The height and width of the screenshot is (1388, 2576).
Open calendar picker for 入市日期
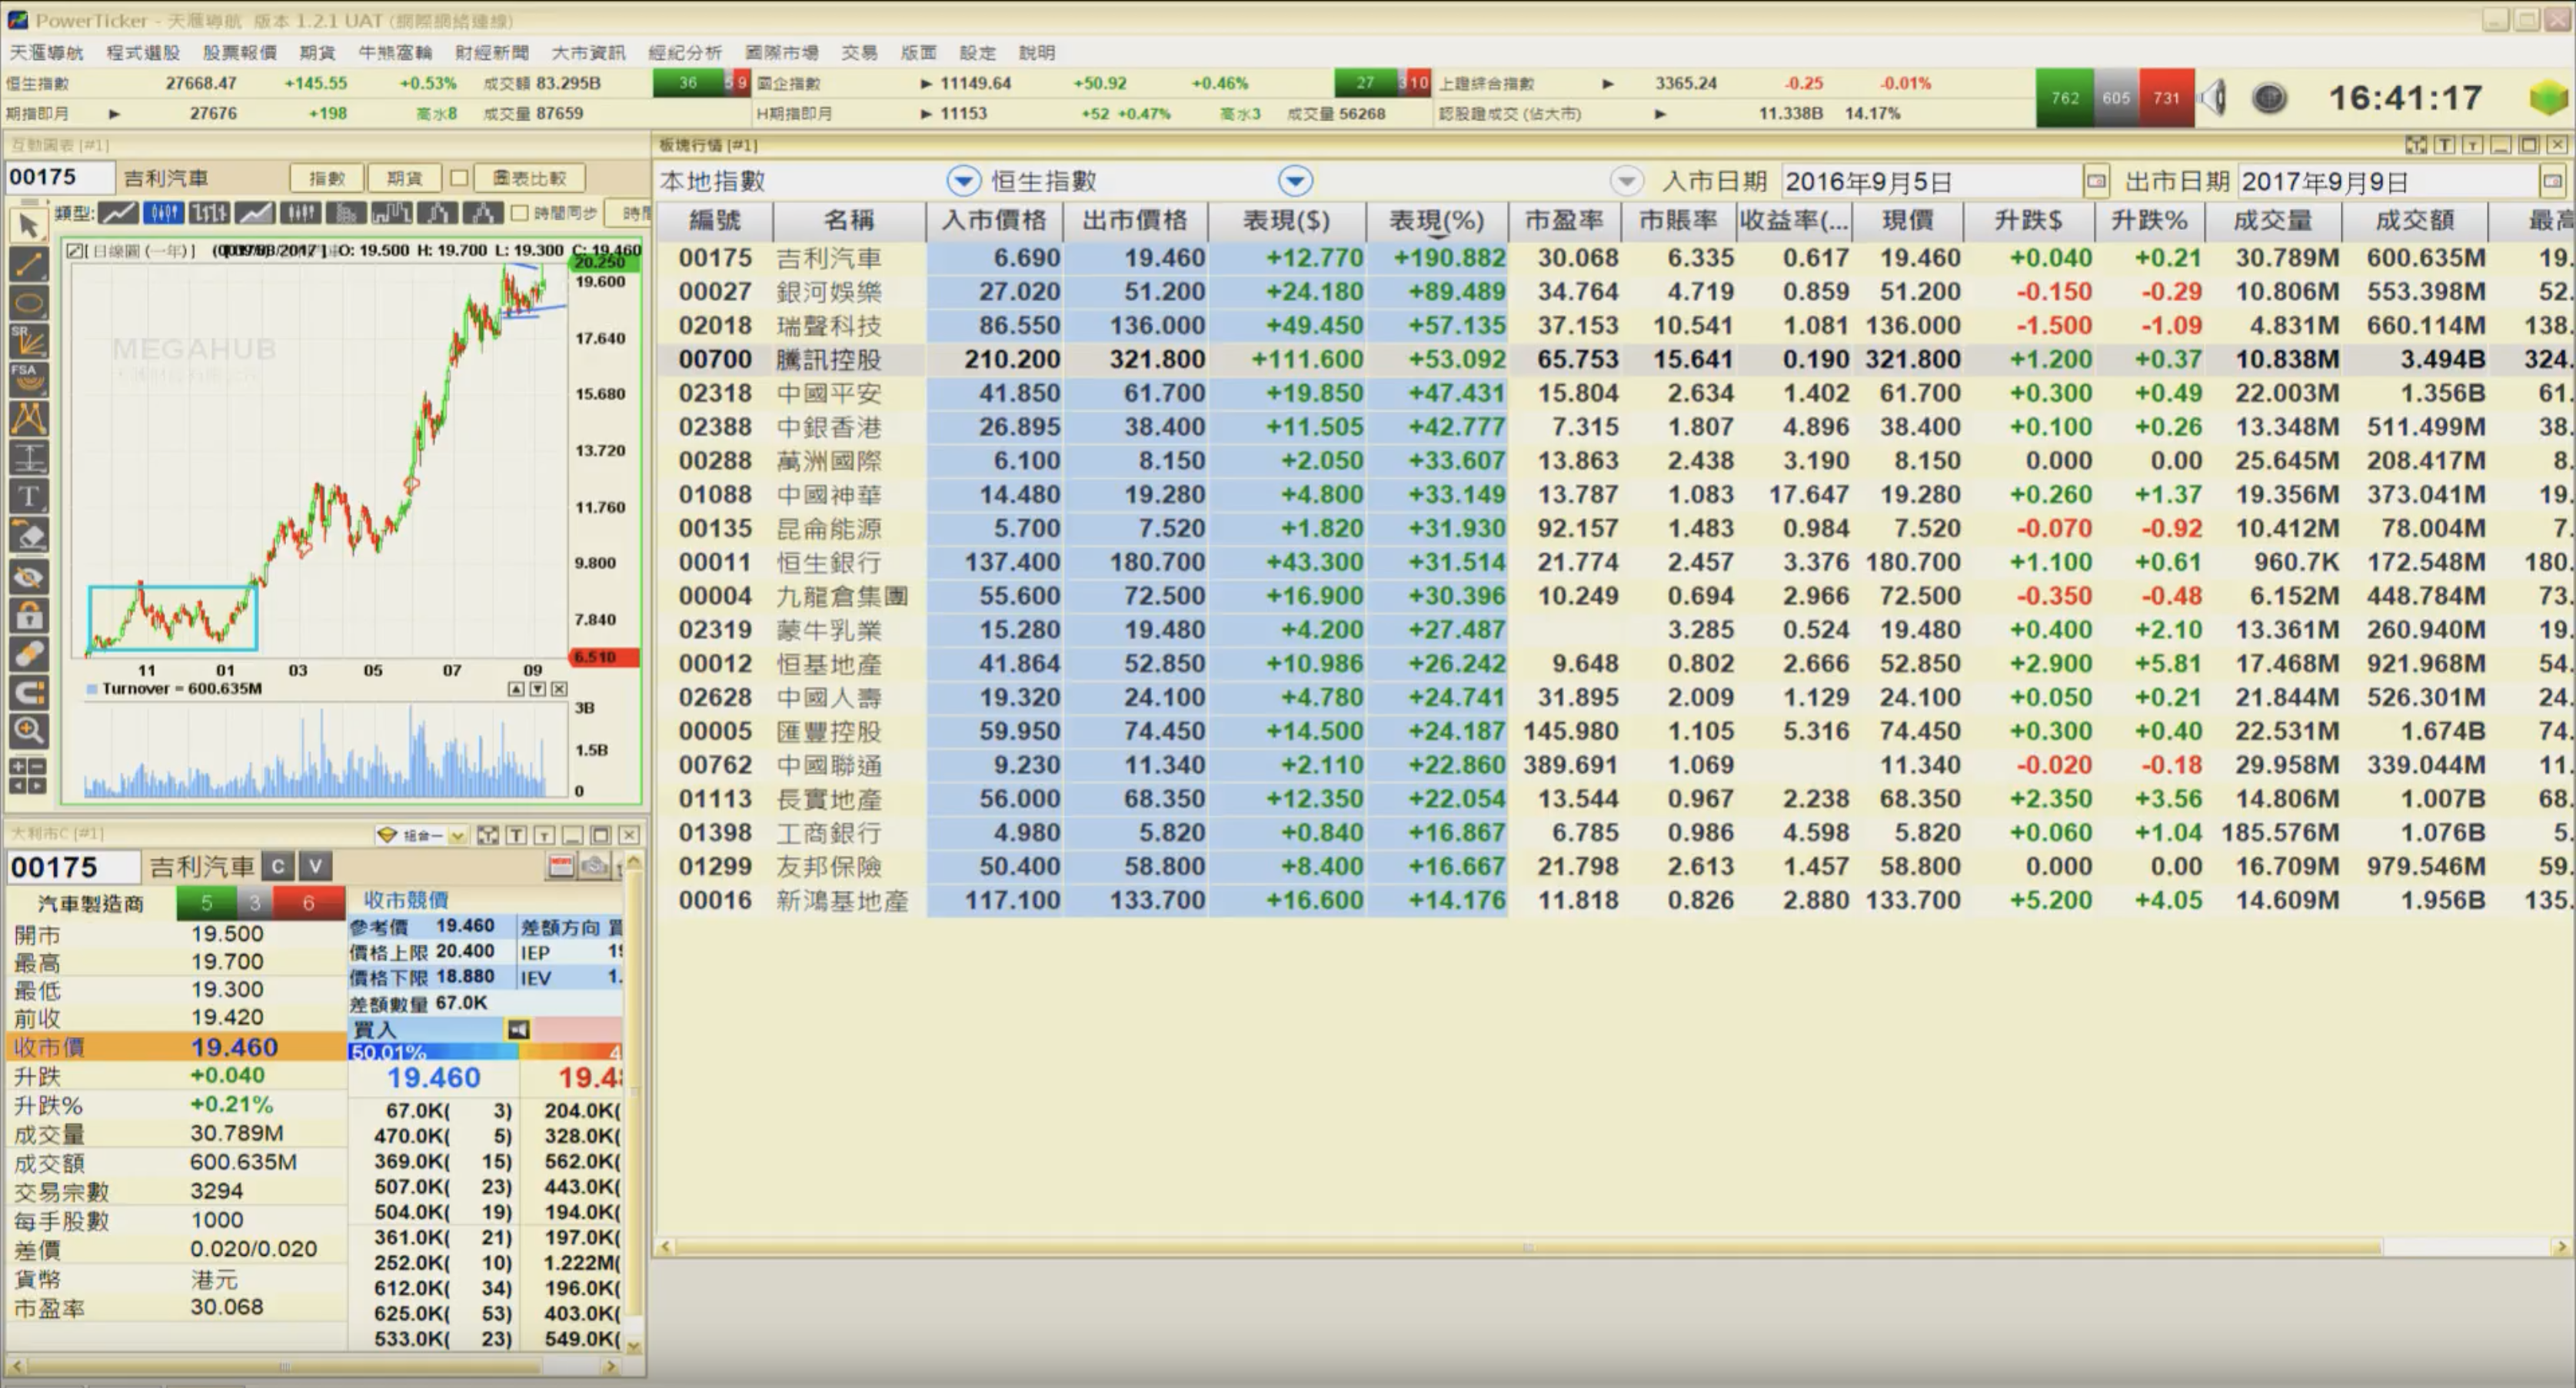tap(2096, 182)
